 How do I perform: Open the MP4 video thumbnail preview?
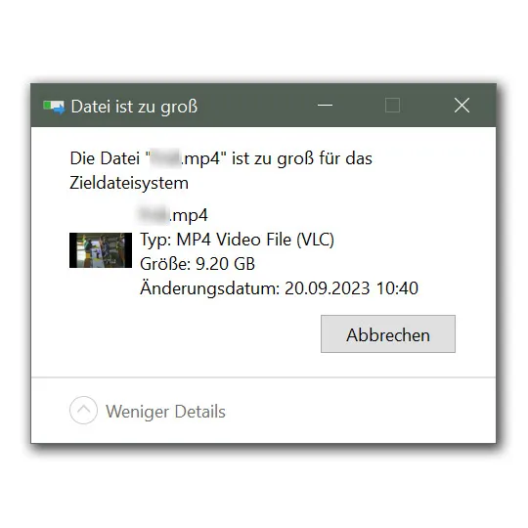coord(101,250)
